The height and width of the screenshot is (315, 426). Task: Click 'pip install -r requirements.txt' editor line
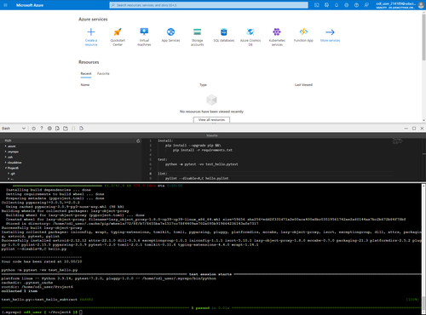(203, 150)
